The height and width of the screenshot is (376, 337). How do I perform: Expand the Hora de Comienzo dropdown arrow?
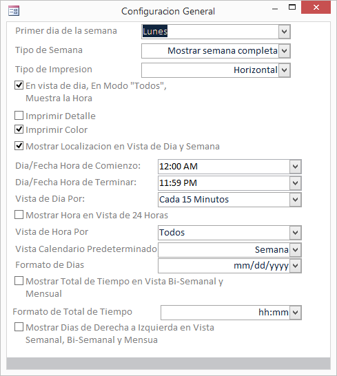295,167
